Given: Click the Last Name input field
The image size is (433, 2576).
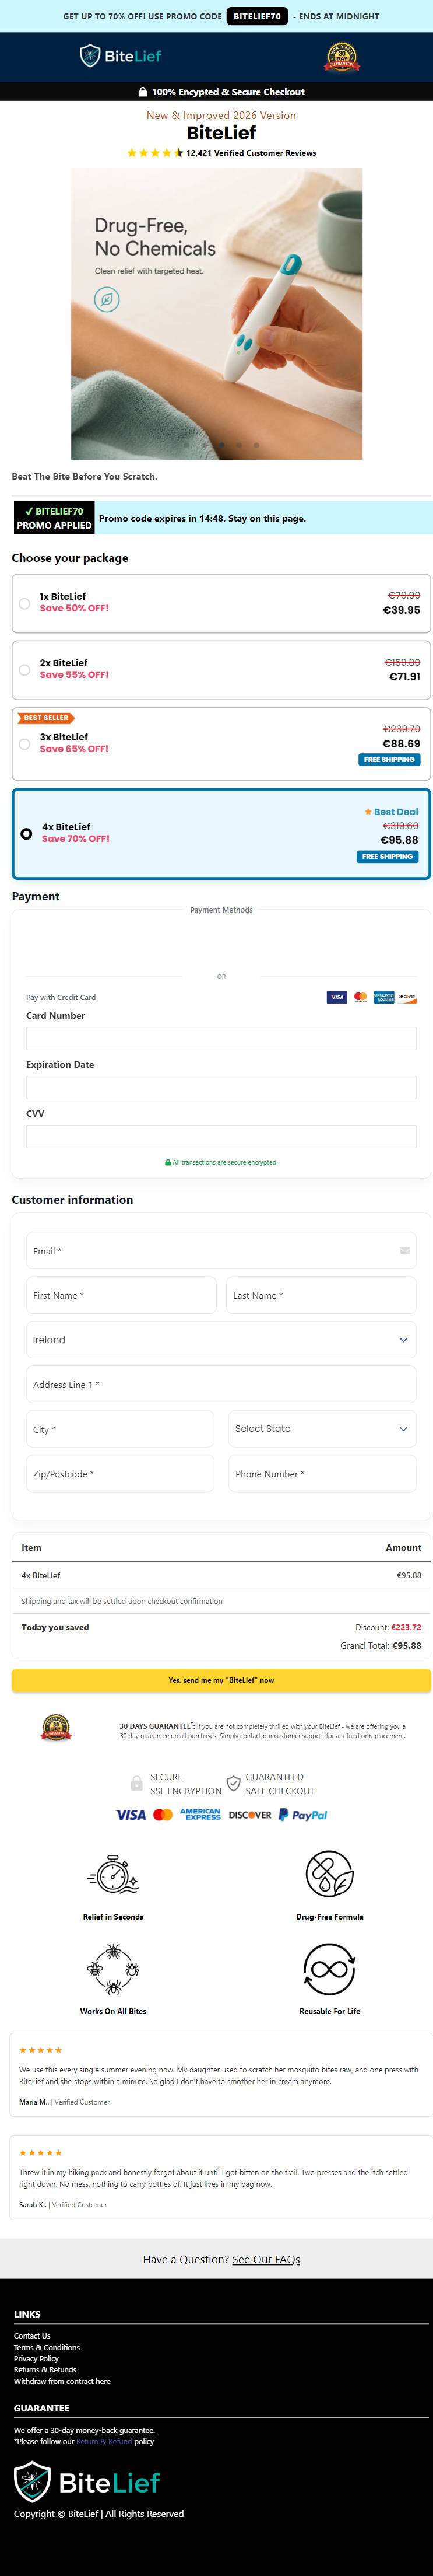Looking at the screenshot, I should point(321,1295).
